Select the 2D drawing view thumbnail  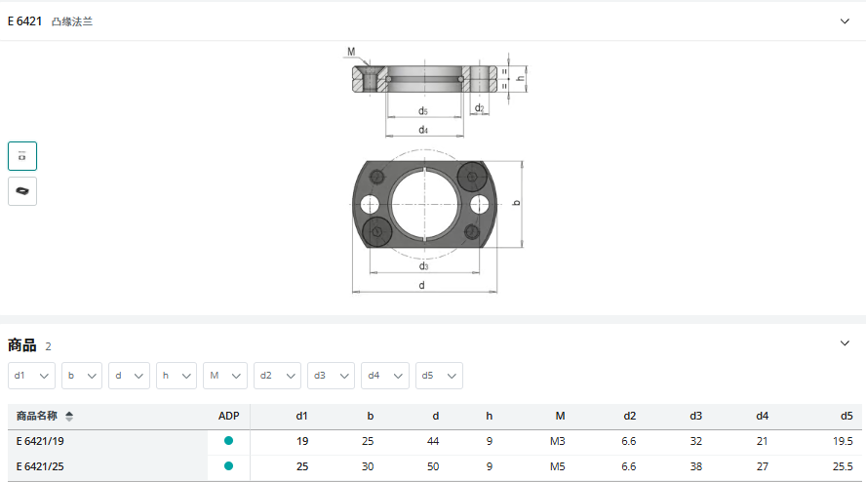[22, 156]
